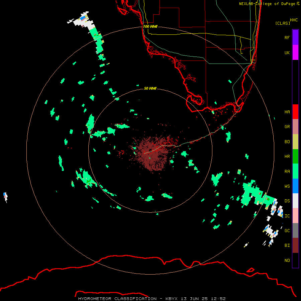Viewport: 301px width, 301px height.
Task: Click the brown BI legend color block
Action: [295, 245]
